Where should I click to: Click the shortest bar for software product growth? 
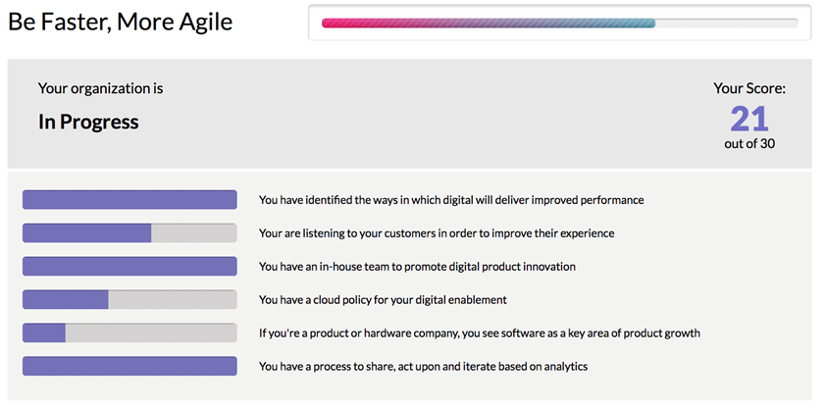click(x=129, y=333)
